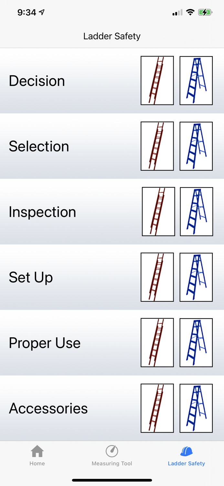This screenshot has height=486, width=224.
Task: Open the Selection section row
Action: coord(39,146)
